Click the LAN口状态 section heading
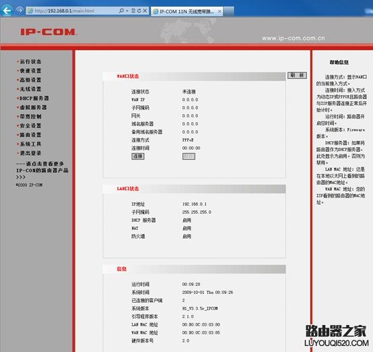 [x=128, y=189]
